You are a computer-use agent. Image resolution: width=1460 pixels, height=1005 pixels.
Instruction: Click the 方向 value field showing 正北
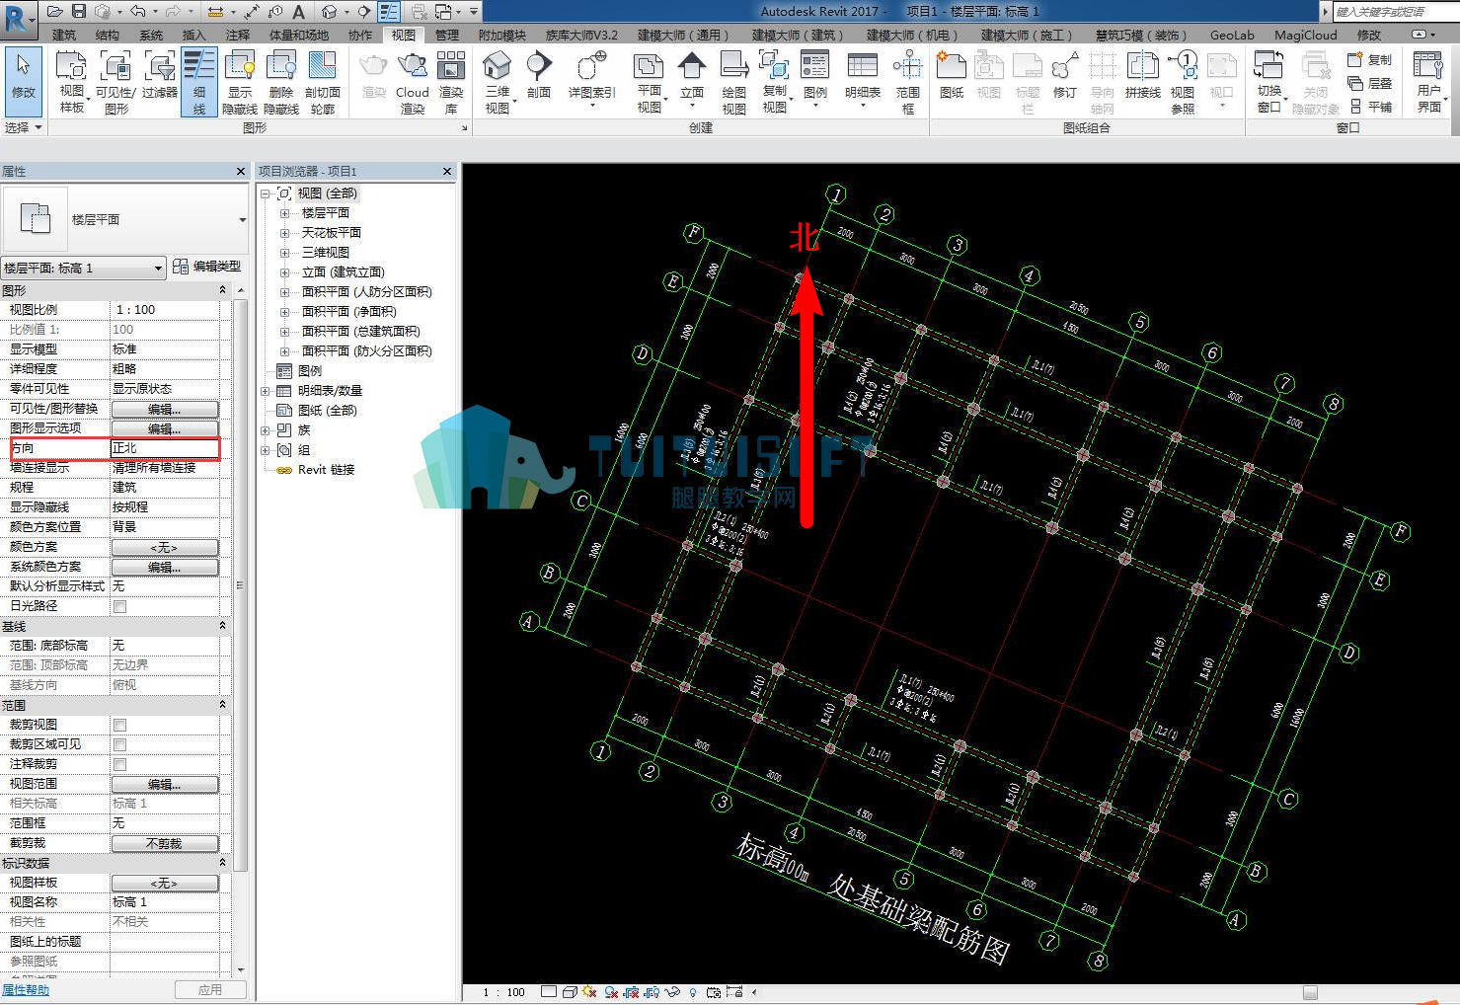(165, 448)
